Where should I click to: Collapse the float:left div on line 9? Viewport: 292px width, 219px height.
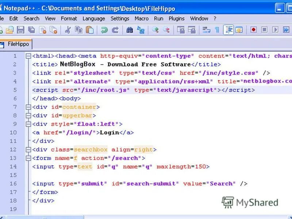point(28,124)
